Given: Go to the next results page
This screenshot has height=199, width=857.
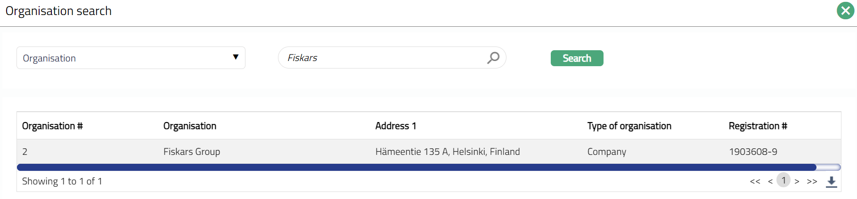Looking at the screenshot, I should [x=797, y=182].
